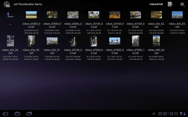The height and width of the screenshot is (117, 188).
Task: Click the date 06.10.2008 14:00:53
Action: click(x=156, y=57)
